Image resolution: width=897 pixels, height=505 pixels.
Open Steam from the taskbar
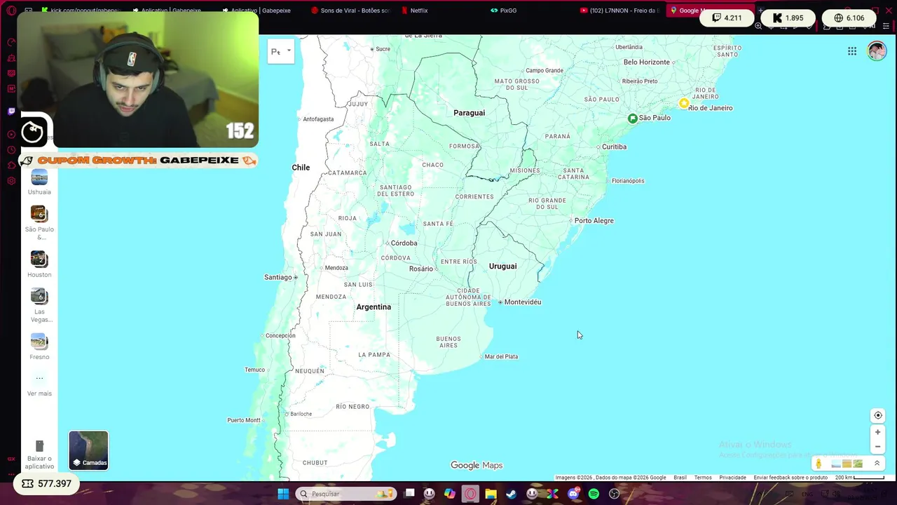[x=512, y=494]
